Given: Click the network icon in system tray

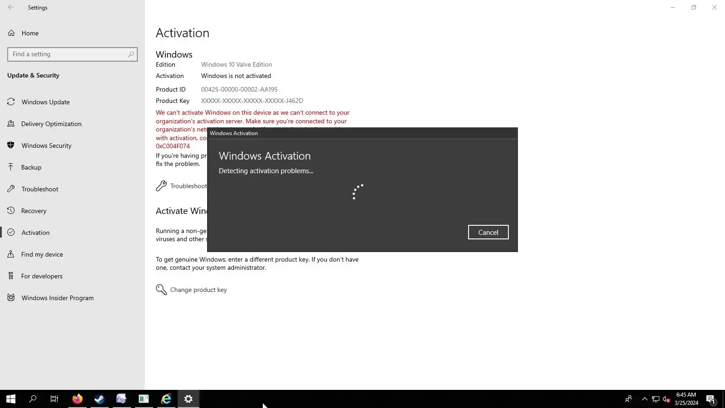Looking at the screenshot, I should (656, 399).
